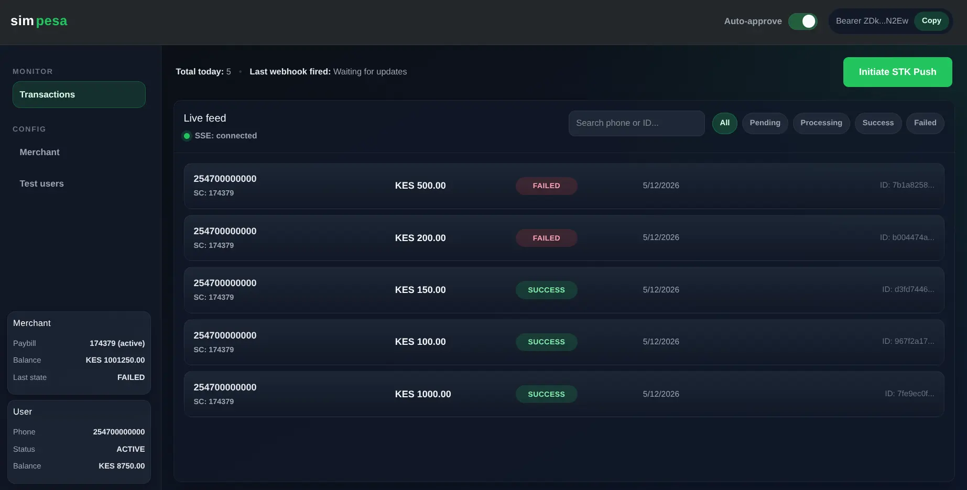
Task: Click the KES 100.00 amount
Action: (x=420, y=342)
